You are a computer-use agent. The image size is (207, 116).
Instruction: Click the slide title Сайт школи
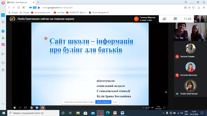coord(91,45)
